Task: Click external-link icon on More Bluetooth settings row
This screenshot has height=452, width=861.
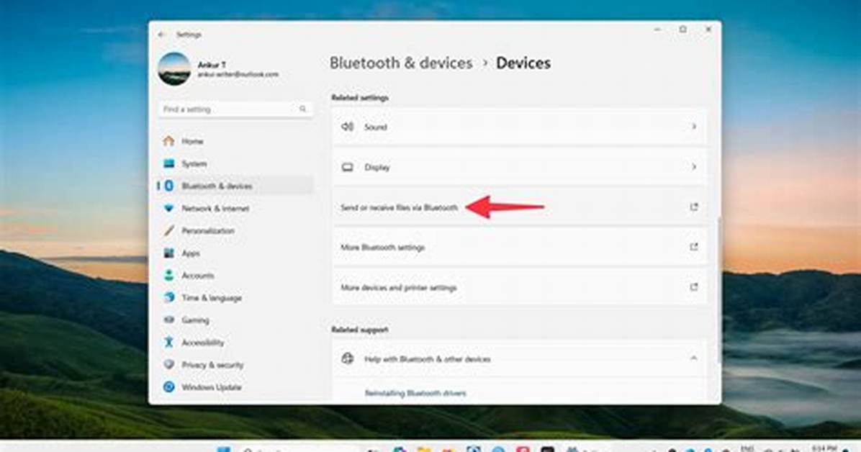Action: tap(693, 247)
